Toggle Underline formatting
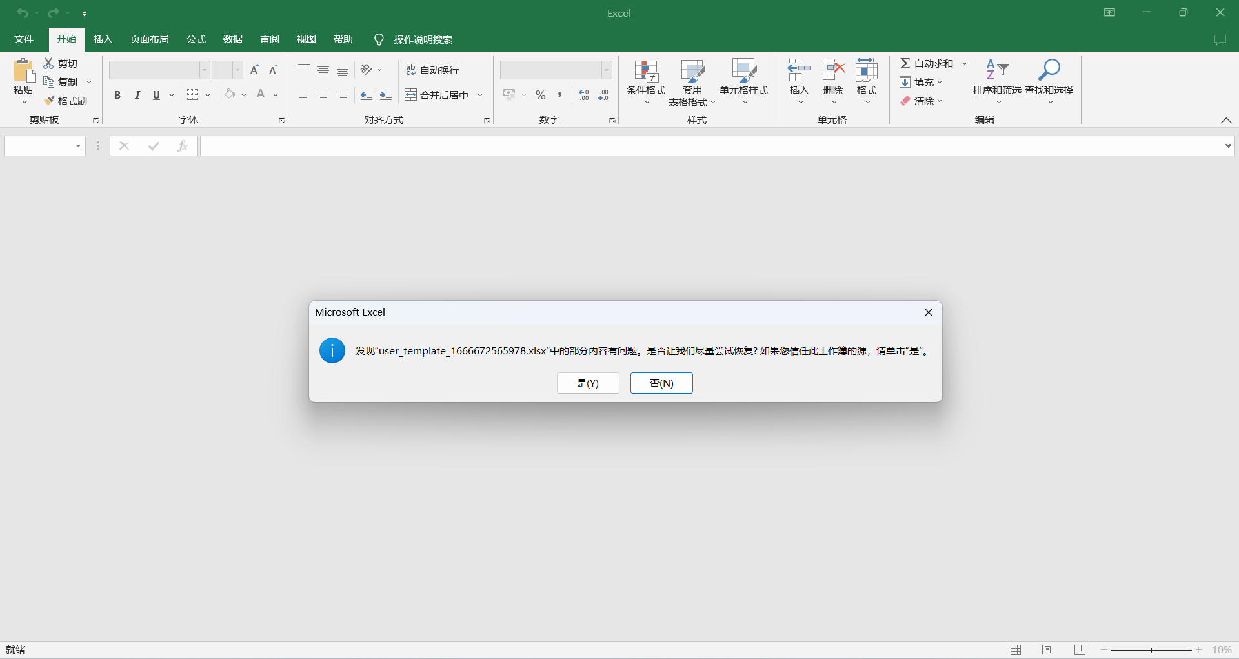The width and height of the screenshot is (1239, 659). 156,95
